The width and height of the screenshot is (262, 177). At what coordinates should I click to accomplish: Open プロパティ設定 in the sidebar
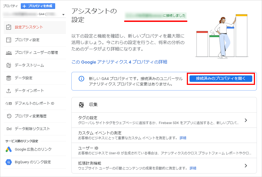coord(35,40)
